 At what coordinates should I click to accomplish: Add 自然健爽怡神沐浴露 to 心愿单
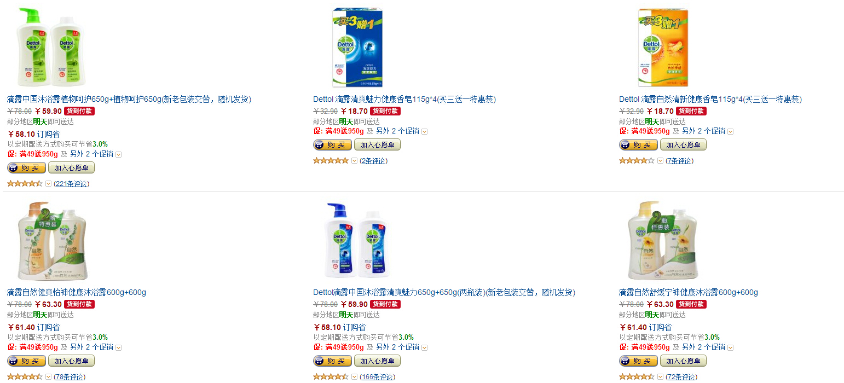[x=71, y=361]
